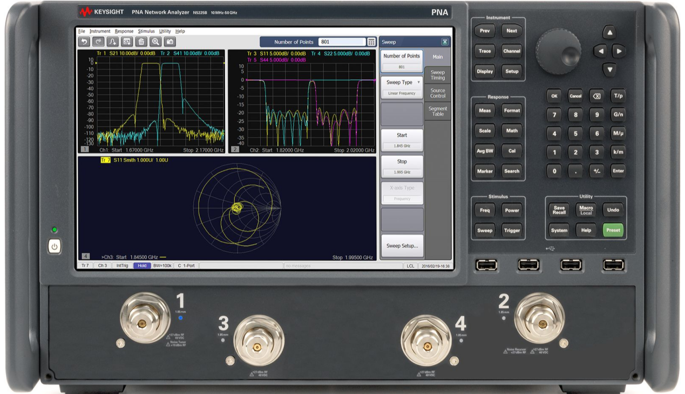The image size is (685, 394).
Task: Open the Stimulus menu
Action: [x=146, y=31]
